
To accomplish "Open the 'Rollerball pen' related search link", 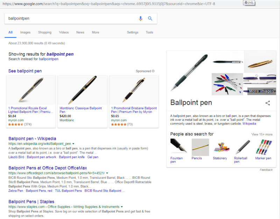I will pos(241,160).
